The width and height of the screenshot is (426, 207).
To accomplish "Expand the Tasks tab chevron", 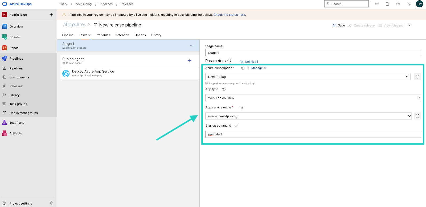I will coord(90,35).
